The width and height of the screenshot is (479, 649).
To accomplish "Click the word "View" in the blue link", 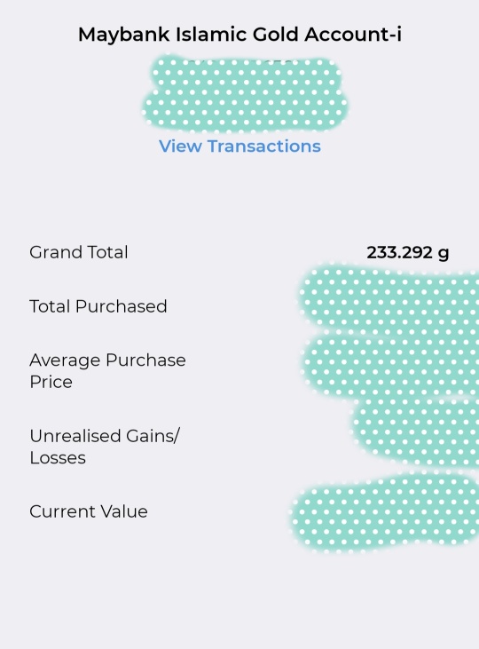I will pos(180,146).
